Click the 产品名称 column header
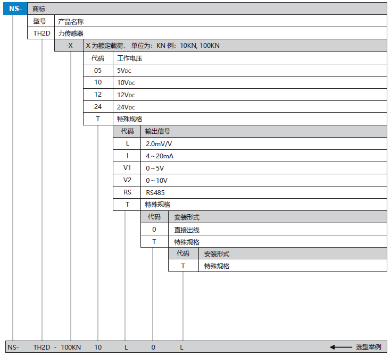 click(x=71, y=22)
